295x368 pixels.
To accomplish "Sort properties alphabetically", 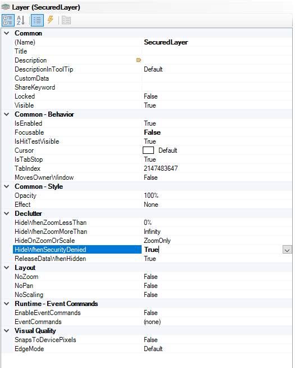I will pyautogui.click(x=21, y=20).
